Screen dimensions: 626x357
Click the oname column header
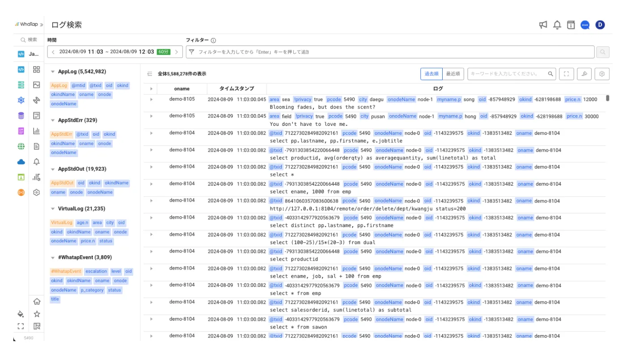pyautogui.click(x=182, y=89)
